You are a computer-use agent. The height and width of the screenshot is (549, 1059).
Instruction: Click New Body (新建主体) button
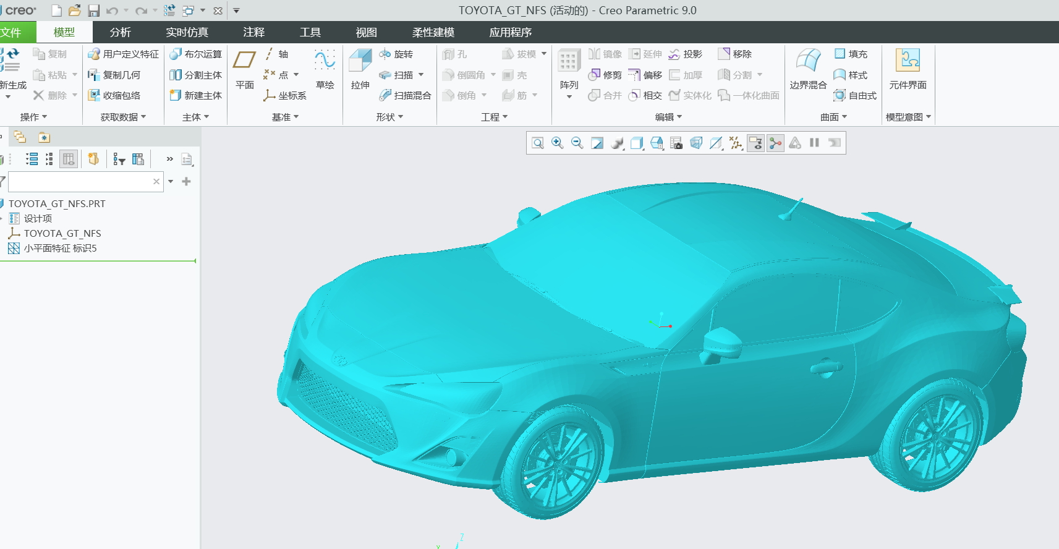pos(195,95)
